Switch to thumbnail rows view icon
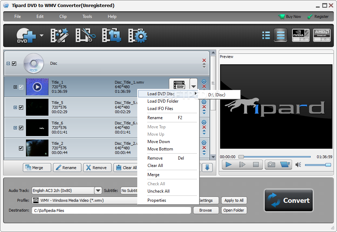Viewport: 337px width, 232px height. tap(280, 35)
